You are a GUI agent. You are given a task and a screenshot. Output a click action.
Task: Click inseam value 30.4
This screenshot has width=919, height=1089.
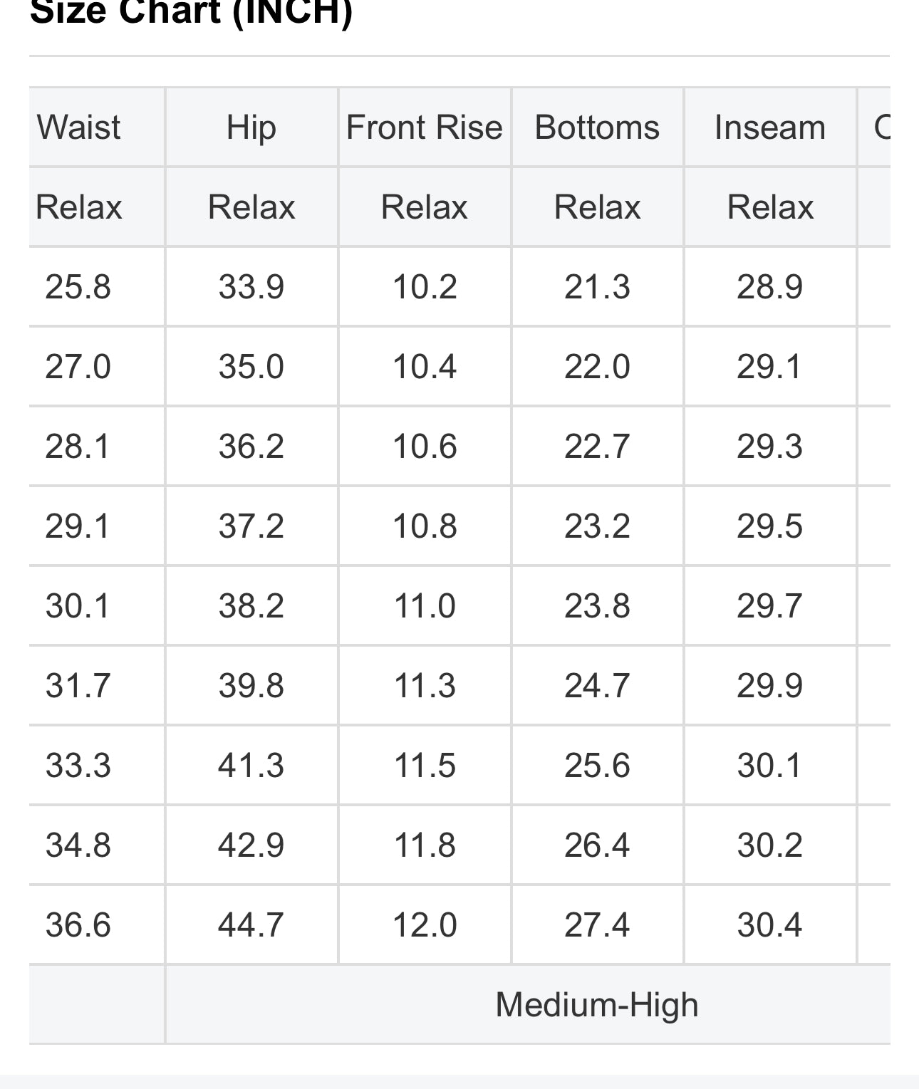pos(769,925)
